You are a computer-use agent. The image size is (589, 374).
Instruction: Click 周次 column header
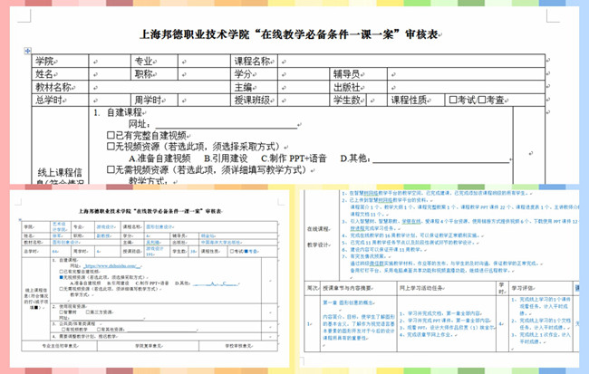(x=312, y=288)
